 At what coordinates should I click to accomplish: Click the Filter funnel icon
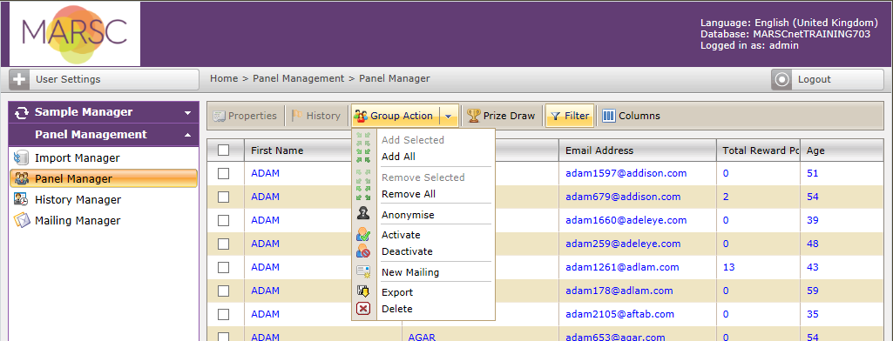[556, 116]
